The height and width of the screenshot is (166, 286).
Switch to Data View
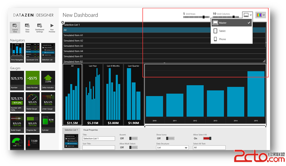point(27,28)
